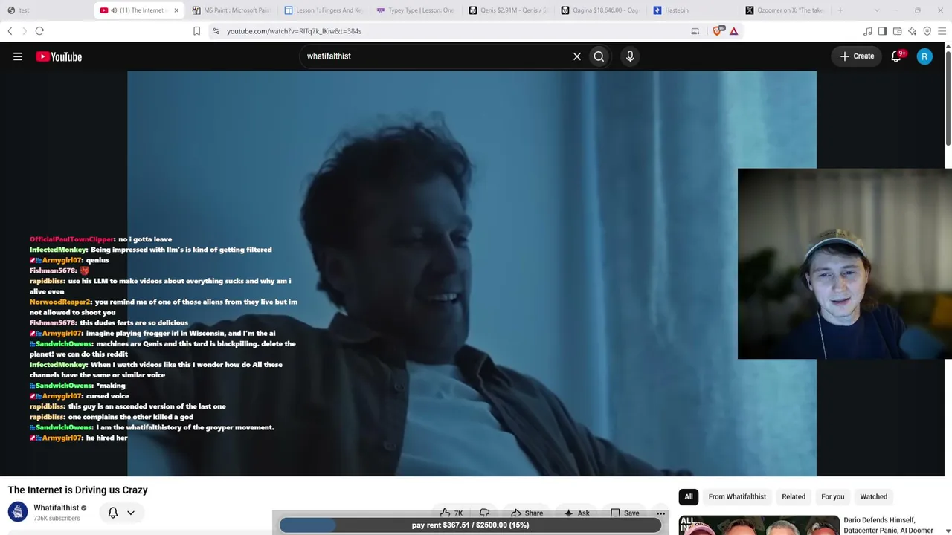Toggle the browser sidebar panel
This screenshot has height=535, width=952.
click(882, 31)
